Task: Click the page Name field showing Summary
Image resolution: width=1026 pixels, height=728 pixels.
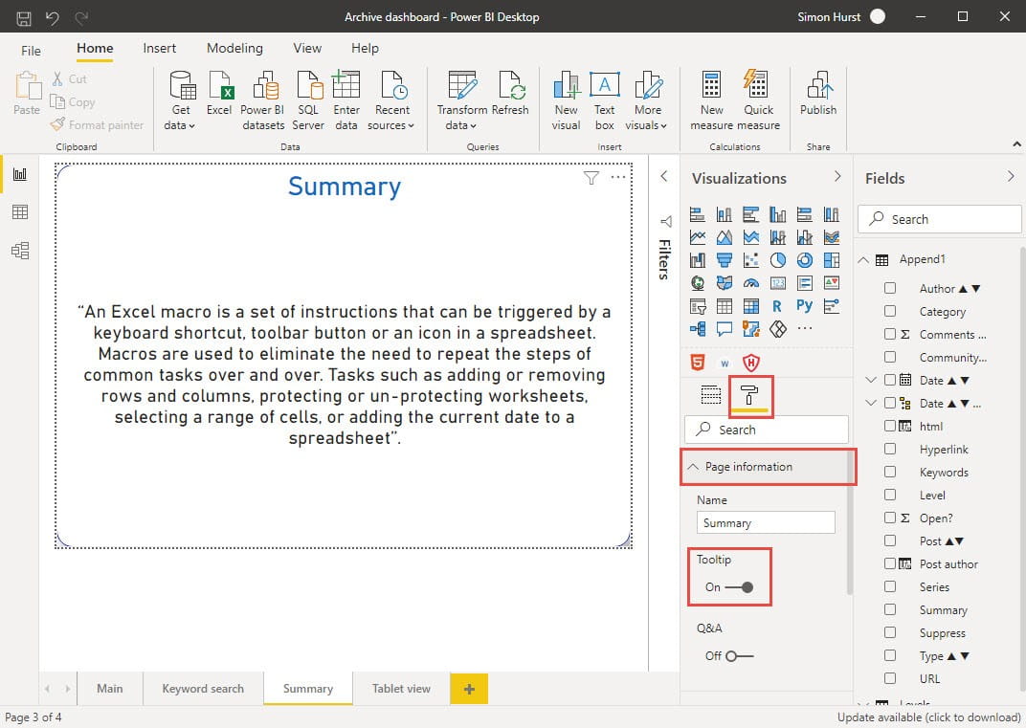Action: point(766,522)
